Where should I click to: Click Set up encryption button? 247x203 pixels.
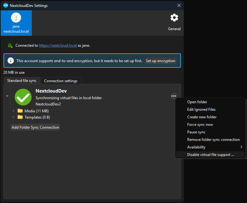[x=160, y=61]
